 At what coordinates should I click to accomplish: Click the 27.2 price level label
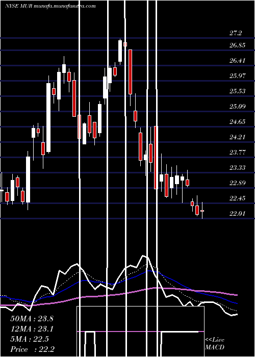(x=236, y=33)
